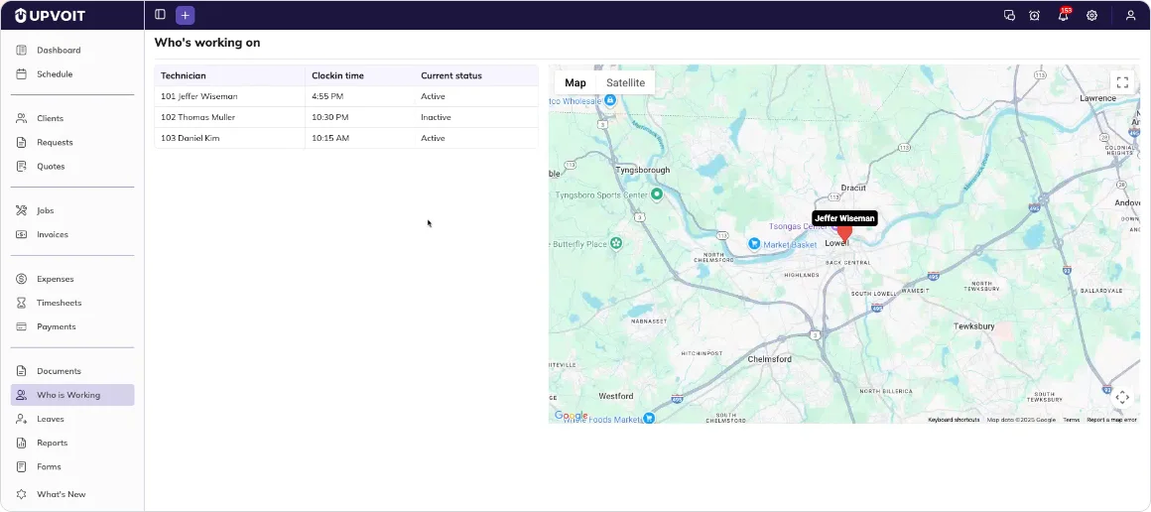The width and height of the screenshot is (1151, 512).
Task: Select the Who is Working menu item
Action: pyautogui.click(x=72, y=395)
